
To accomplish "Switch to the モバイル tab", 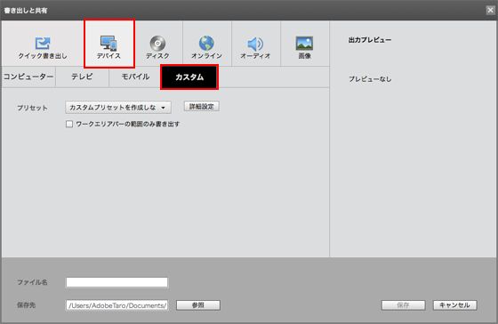I will (x=135, y=77).
